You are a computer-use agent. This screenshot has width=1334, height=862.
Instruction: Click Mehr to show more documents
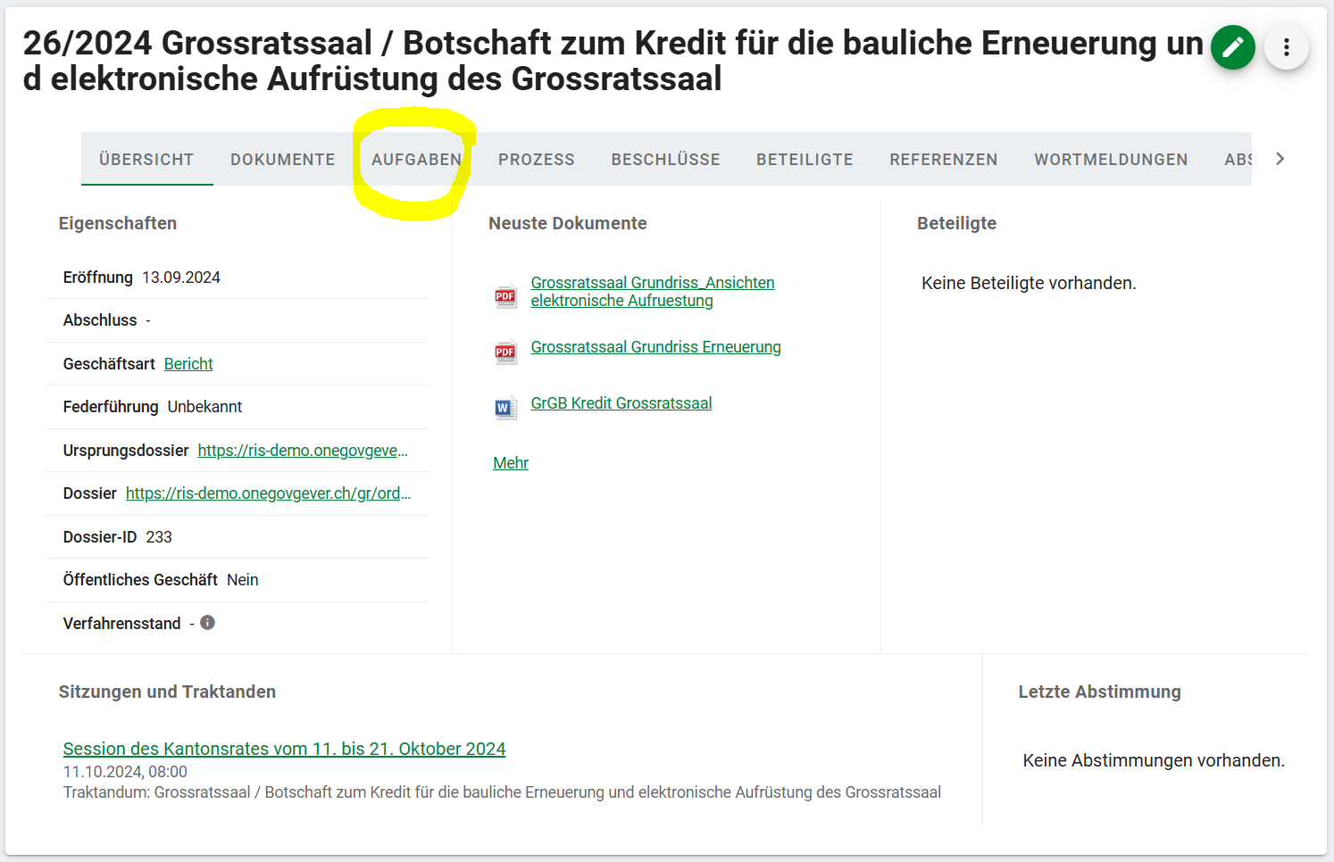(x=511, y=463)
